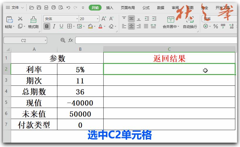The height and width of the screenshot is (147, 240).
Task: Open the Name Box C2 dropdown
Action: 45,41
